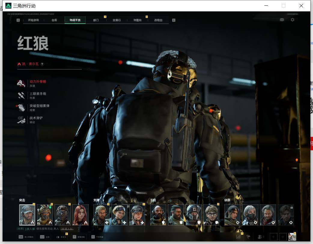Click the 三角洲行动 app icon in title bar
This screenshot has width=313, height=244.
click(x=8, y=6)
